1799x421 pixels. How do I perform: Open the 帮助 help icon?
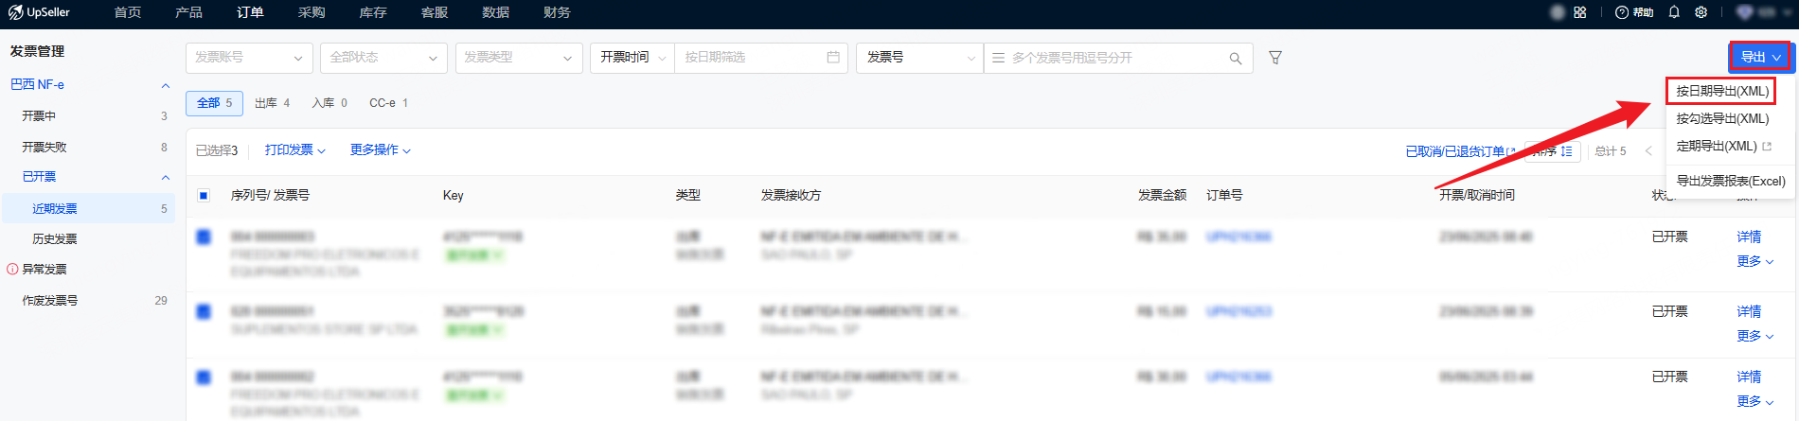(x=1634, y=12)
